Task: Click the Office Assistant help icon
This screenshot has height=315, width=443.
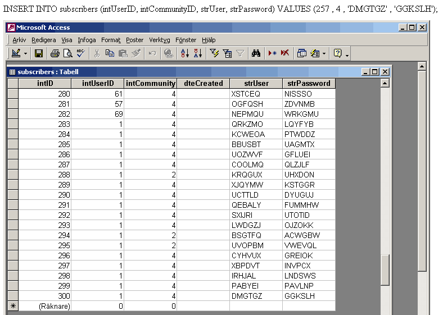Action: tap(338, 53)
